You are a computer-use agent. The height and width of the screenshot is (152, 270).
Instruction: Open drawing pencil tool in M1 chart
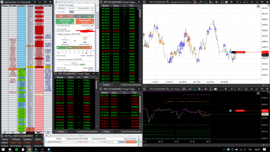tap(190, 89)
